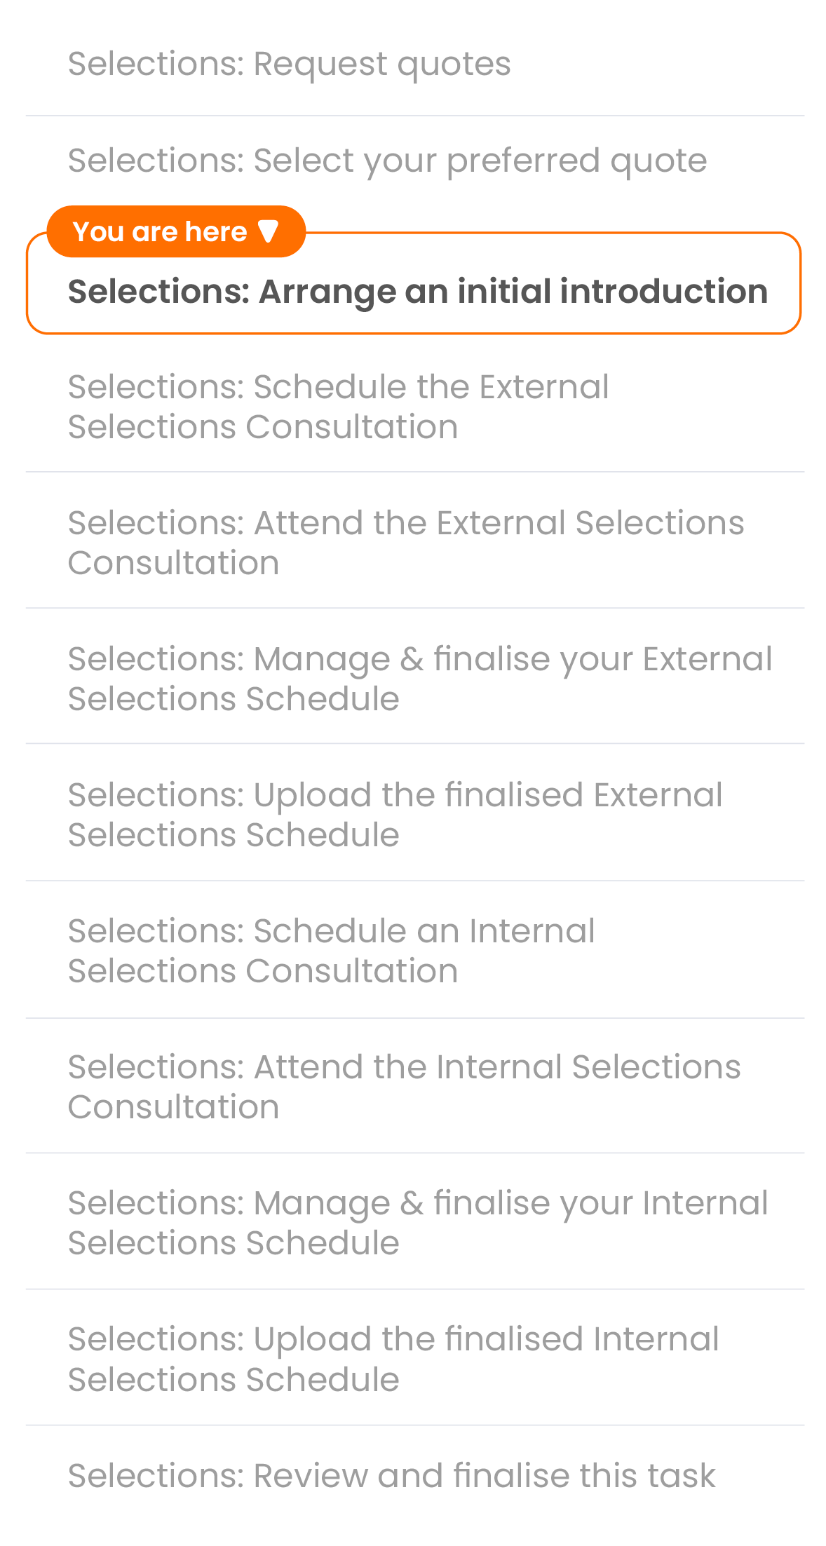The height and width of the screenshot is (1546, 826).
Task: Open 'Review and finalise this task'
Action: (x=391, y=1475)
